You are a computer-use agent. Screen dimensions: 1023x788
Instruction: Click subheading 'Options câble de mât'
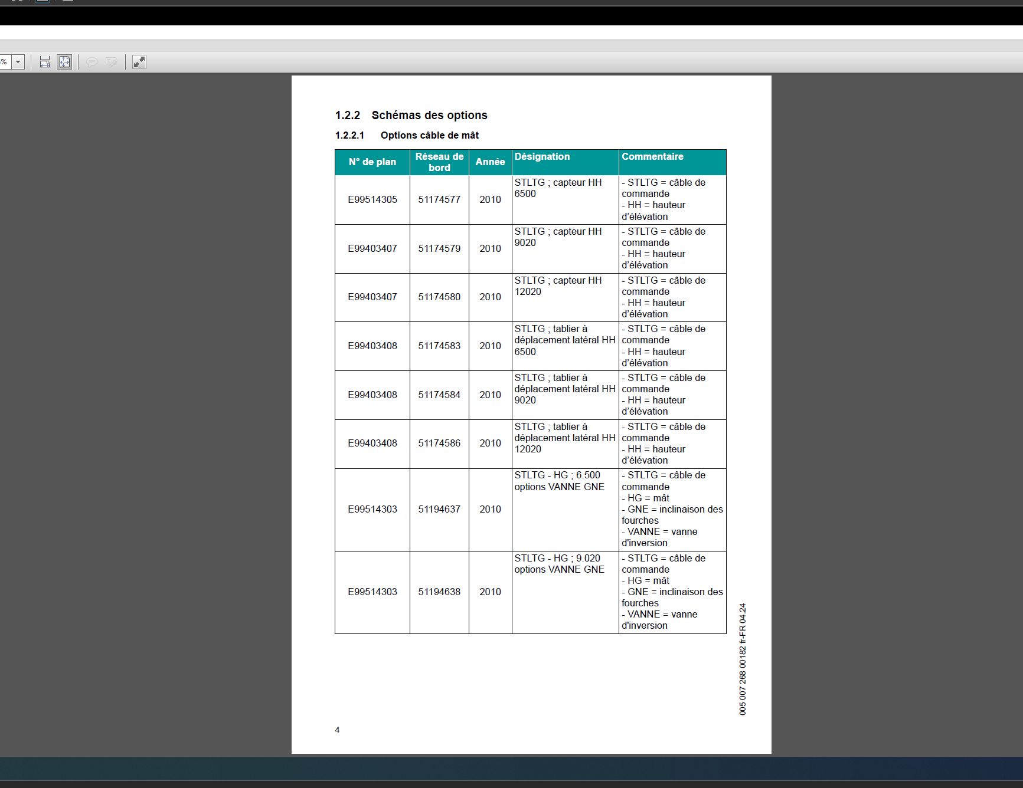[429, 135]
